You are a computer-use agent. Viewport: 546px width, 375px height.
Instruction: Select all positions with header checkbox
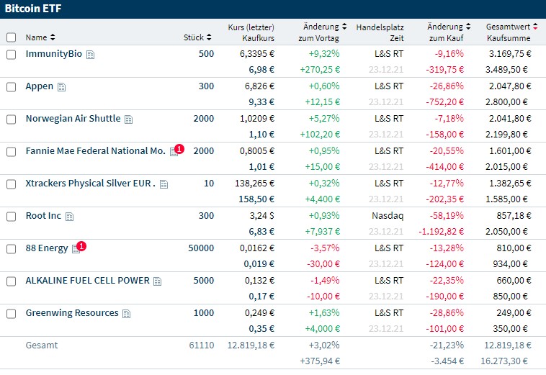pos(11,37)
